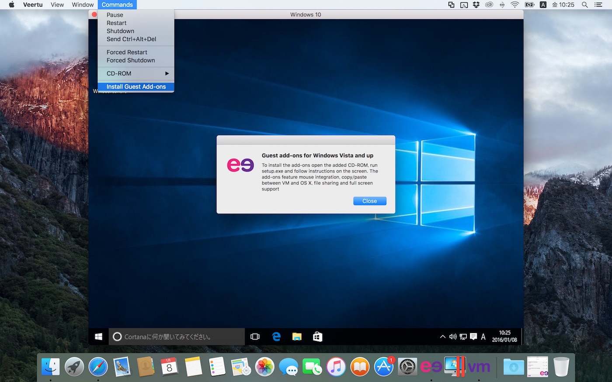This screenshot has width=612, height=382.
Task: Launch Safari from the Dock
Action: point(98,367)
